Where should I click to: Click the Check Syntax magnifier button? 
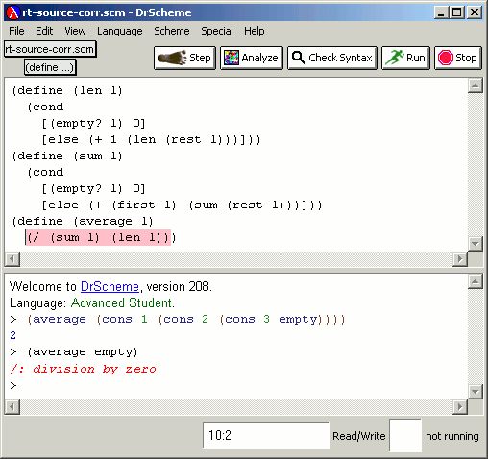[332, 58]
